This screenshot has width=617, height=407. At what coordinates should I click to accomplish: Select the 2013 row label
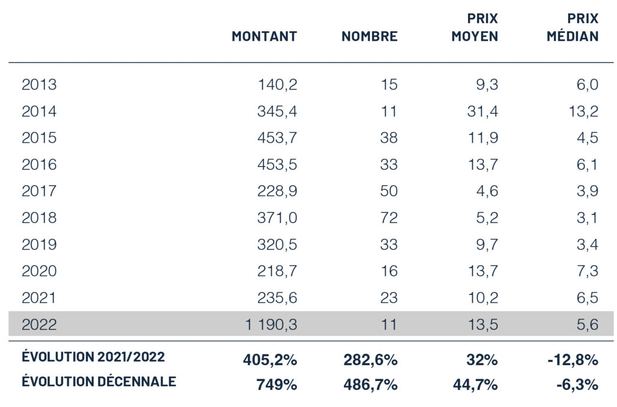coord(39,85)
